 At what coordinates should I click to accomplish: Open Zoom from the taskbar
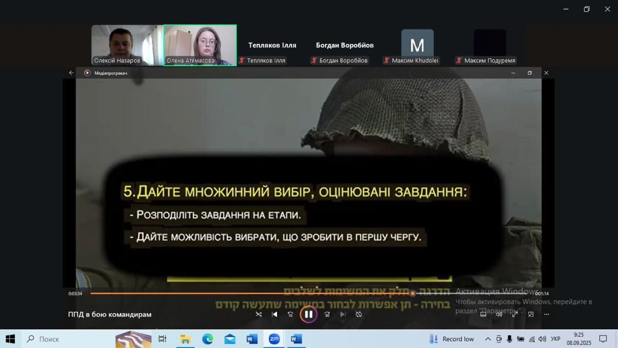pyautogui.click(x=274, y=339)
